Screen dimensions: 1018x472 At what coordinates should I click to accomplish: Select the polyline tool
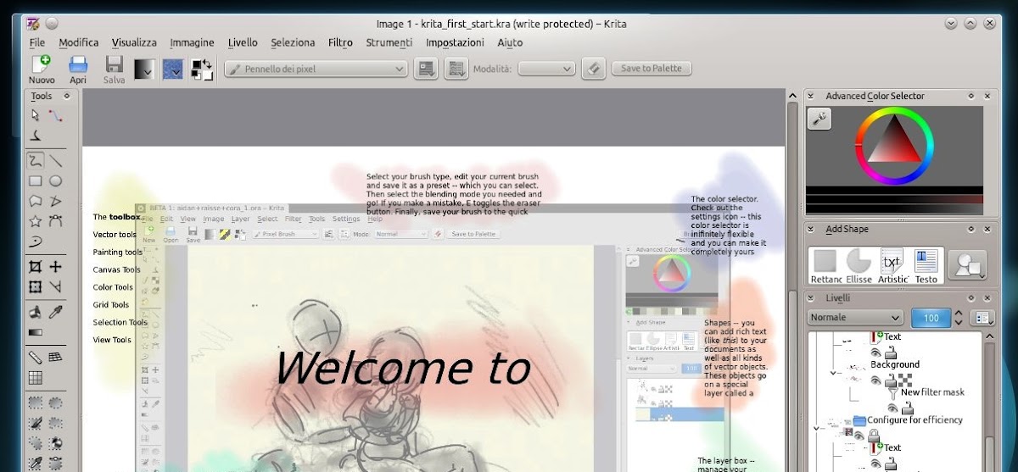click(x=55, y=201)
